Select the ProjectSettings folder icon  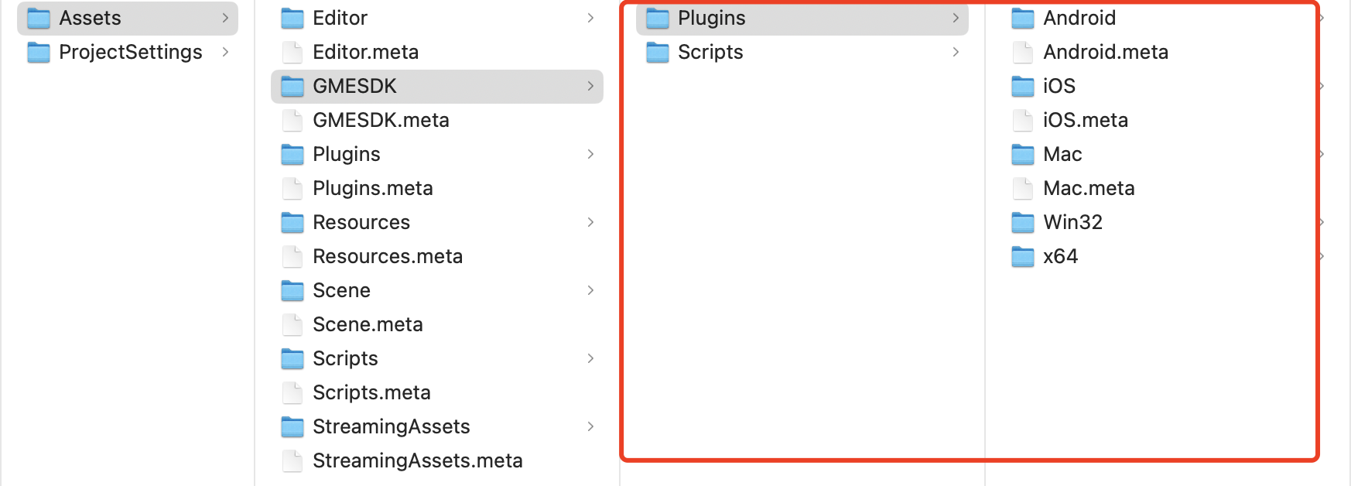39,52
